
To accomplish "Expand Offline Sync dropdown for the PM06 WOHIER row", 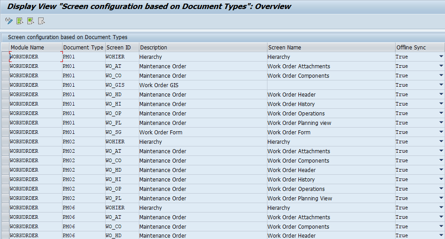I will (x=441, y=208).
